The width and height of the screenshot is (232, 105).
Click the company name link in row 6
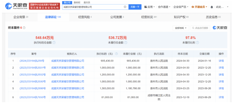coord(68,97)
